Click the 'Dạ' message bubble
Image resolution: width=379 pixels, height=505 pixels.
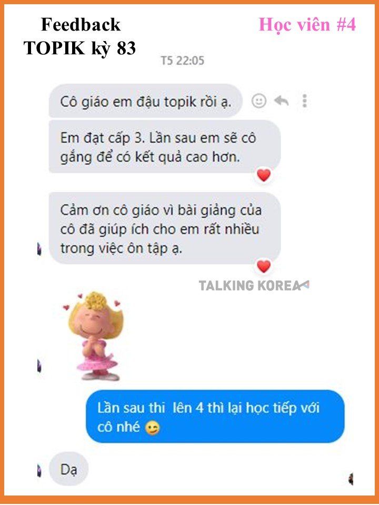[68, 470]
